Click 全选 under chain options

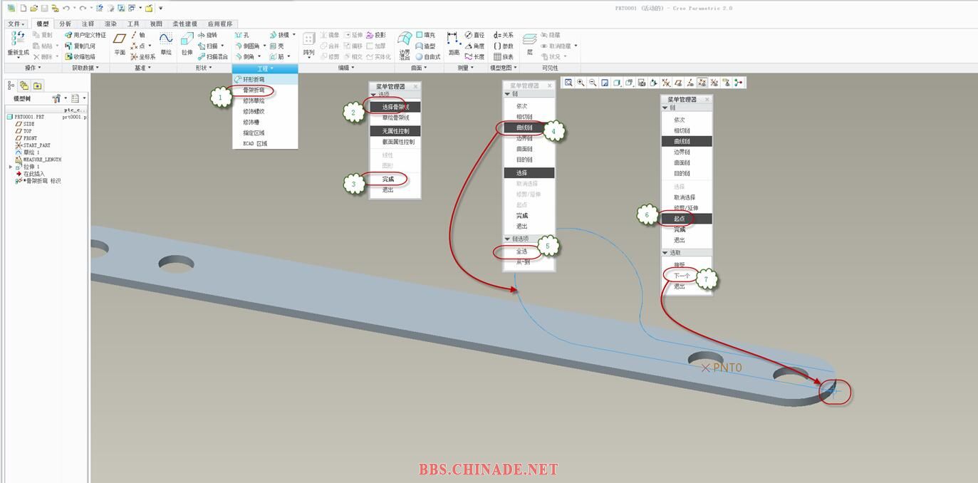[522, 251]
